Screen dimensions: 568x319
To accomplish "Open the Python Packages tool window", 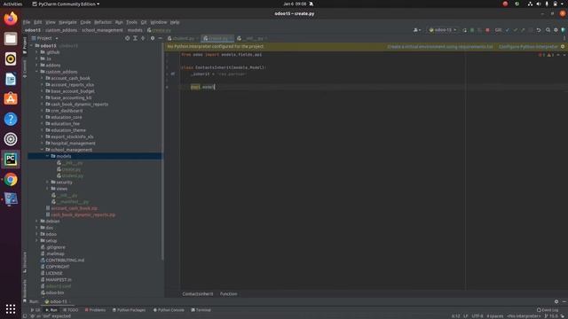I will click(x=129, y=310).
